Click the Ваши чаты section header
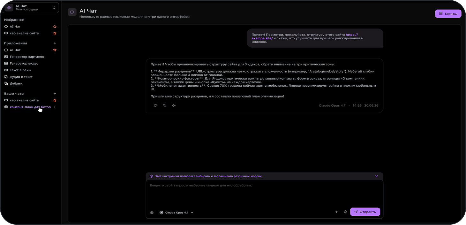The width and height of the screenshot is (466, 225). click(14, 94)
